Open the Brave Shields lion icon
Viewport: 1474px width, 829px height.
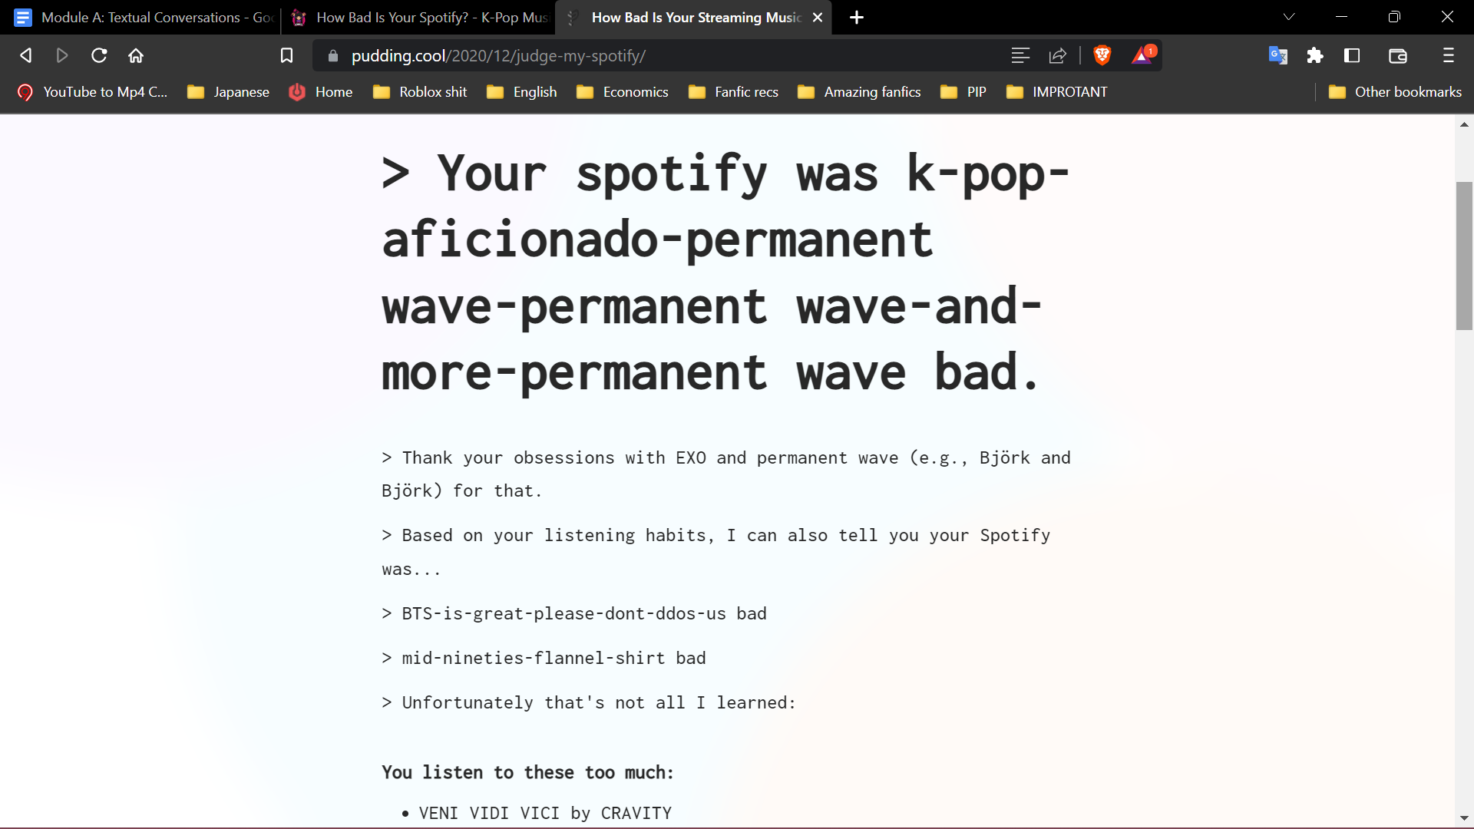pyautogui.click(x=1102, y=55)
